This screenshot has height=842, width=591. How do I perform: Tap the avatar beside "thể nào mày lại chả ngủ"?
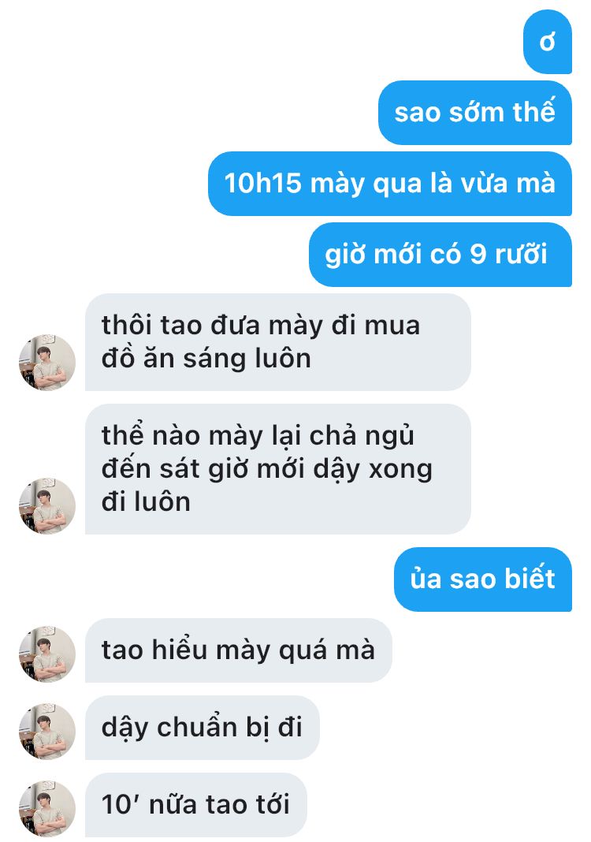(47, 506)
